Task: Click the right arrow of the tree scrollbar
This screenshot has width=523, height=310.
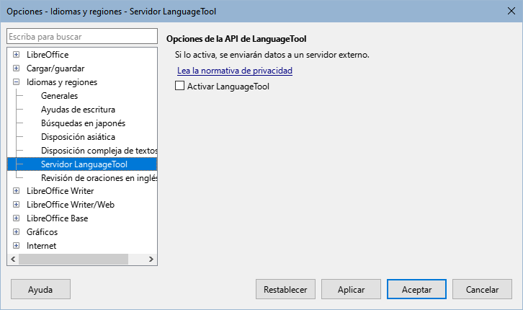Action: click(151, 259)
